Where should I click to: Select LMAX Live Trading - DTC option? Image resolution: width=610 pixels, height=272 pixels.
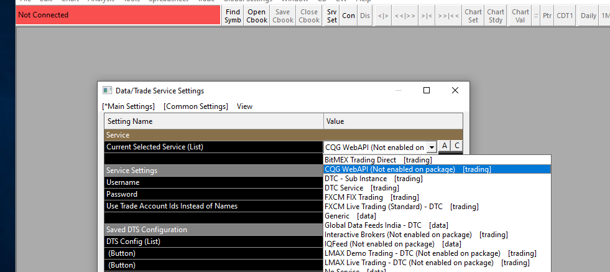point(437,263)
